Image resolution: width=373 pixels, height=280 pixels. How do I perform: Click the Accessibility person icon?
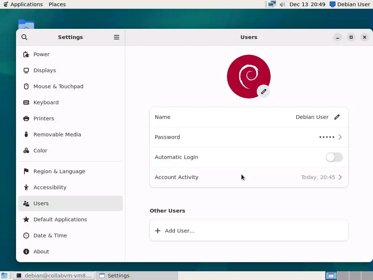tap(26, 187)
